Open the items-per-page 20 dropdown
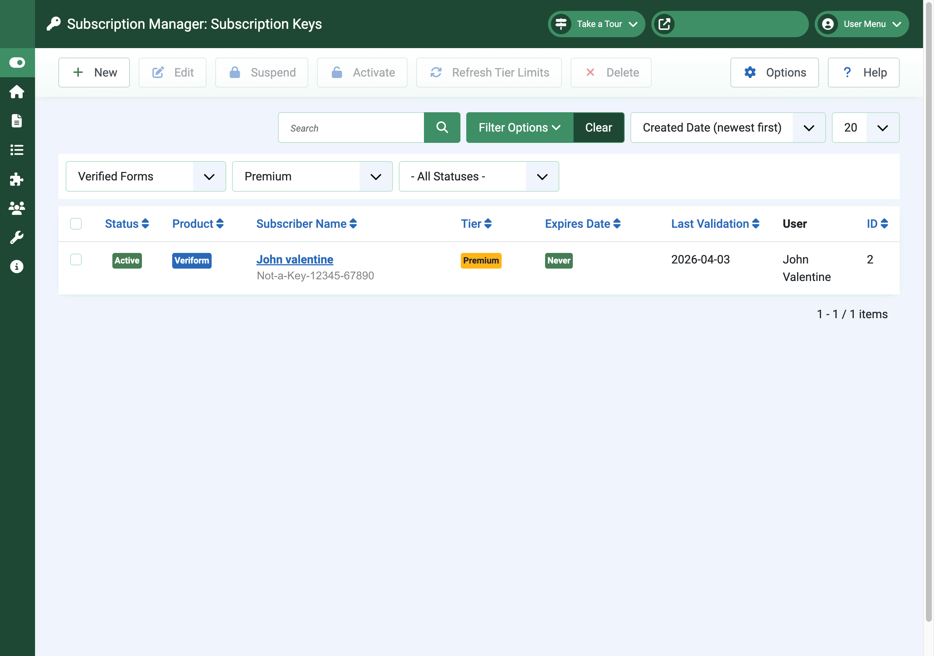 [x=865, y=128]
